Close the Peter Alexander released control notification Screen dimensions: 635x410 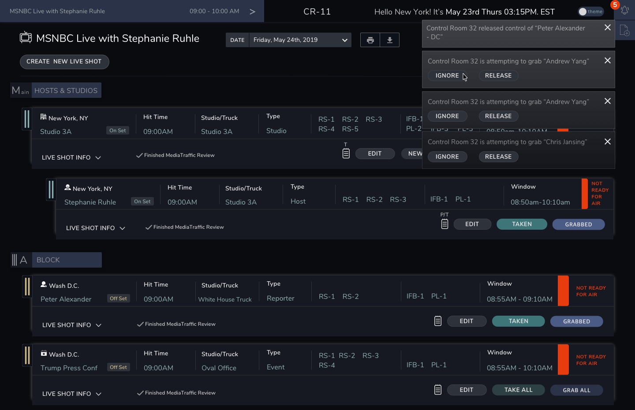coord(607,27)
